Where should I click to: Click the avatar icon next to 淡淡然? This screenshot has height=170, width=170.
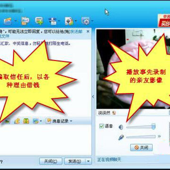114,113
